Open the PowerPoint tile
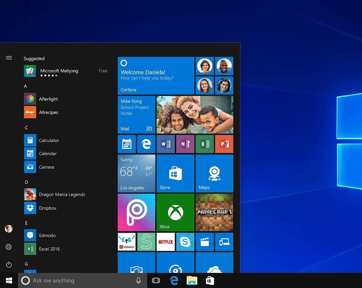 coord(224,144)
